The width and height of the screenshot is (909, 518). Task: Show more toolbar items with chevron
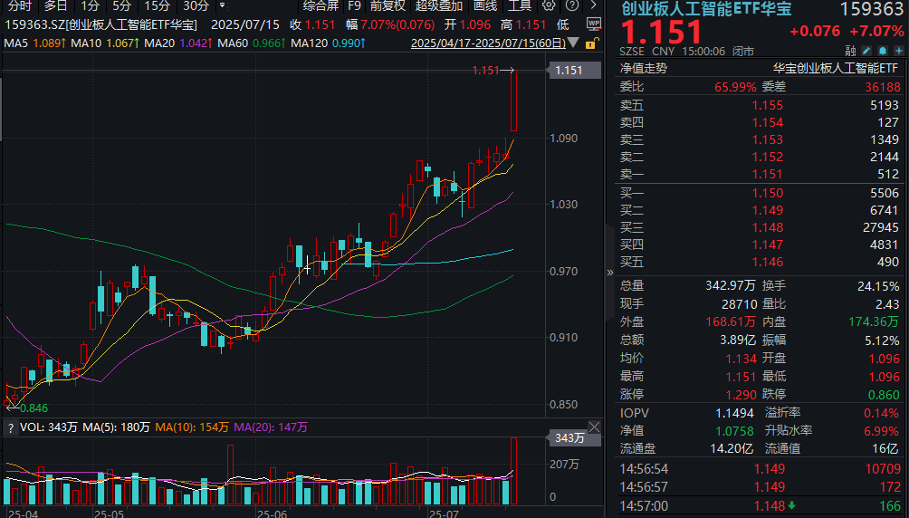click(x=593, y=5)
